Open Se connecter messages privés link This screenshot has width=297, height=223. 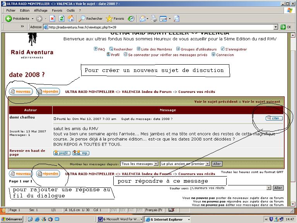pyautogui.click(x=166, y=55)
